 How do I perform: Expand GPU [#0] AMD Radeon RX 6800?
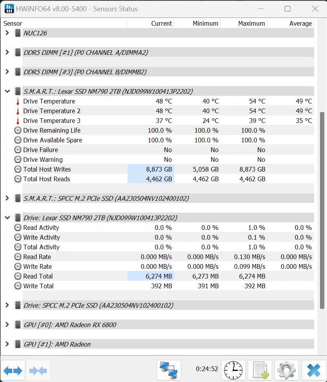(7, 324)
